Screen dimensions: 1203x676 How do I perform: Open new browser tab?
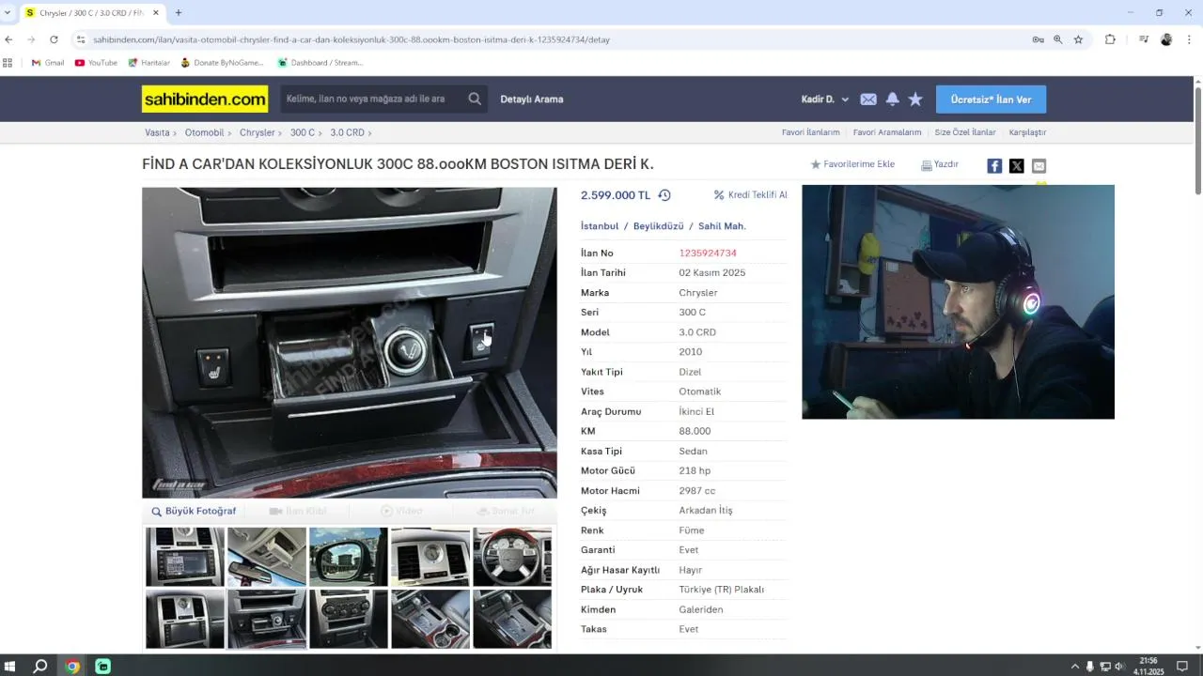click(x=179, y=13)
